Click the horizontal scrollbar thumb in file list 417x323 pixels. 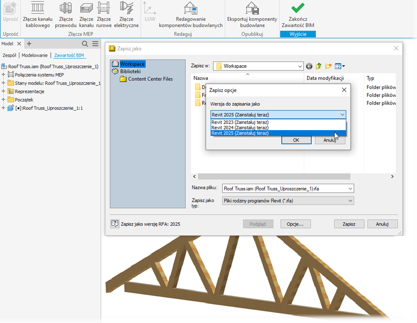tap(274, 176)
